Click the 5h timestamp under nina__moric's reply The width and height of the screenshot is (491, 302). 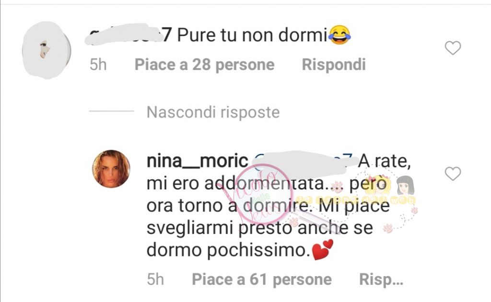(155, 279)
